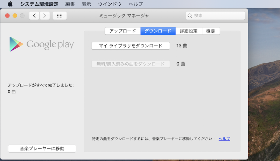
Task: Switch to the アップロード tab
Action: point(122,31)
